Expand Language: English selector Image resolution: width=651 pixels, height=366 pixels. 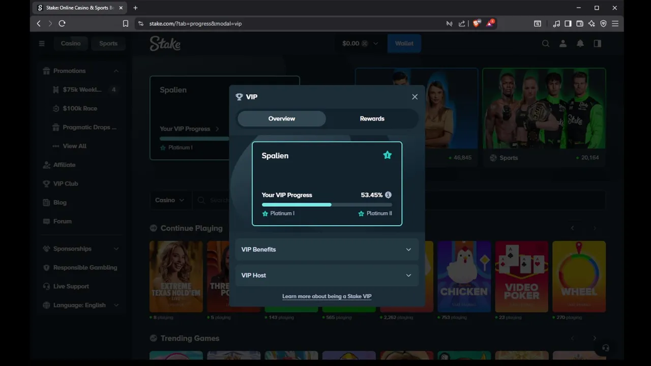coord(81,305)
